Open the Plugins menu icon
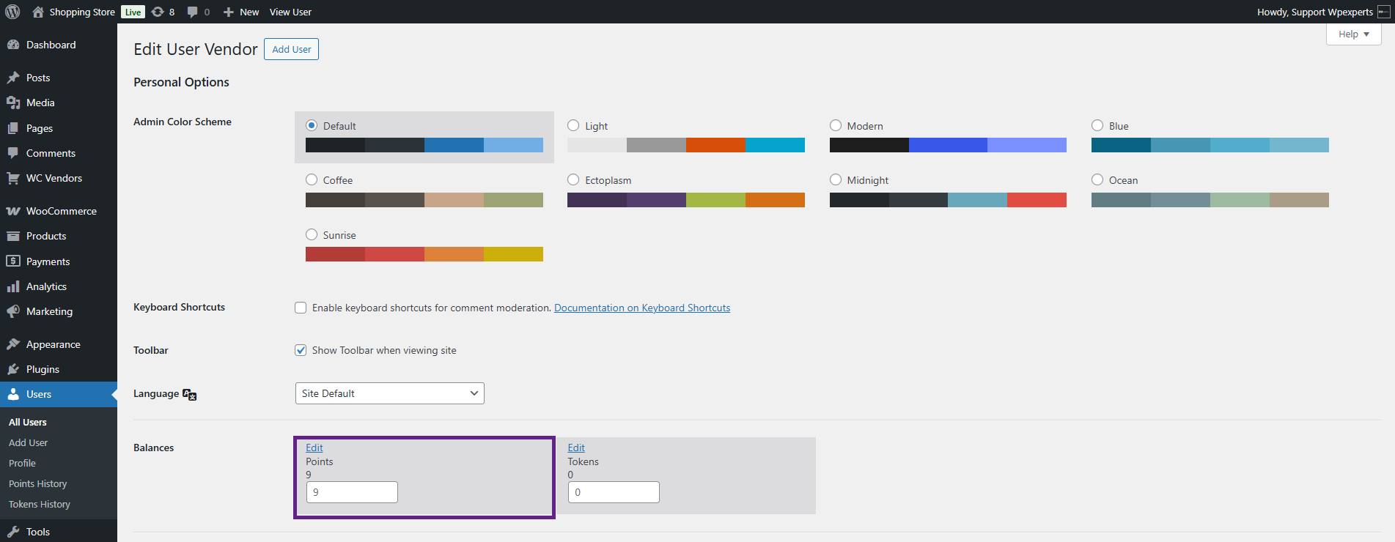 13,369
